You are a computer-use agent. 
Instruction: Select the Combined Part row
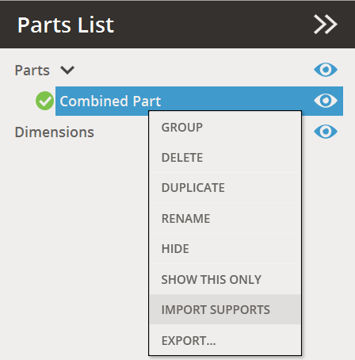pyautogui.click(x=199, y=101)
